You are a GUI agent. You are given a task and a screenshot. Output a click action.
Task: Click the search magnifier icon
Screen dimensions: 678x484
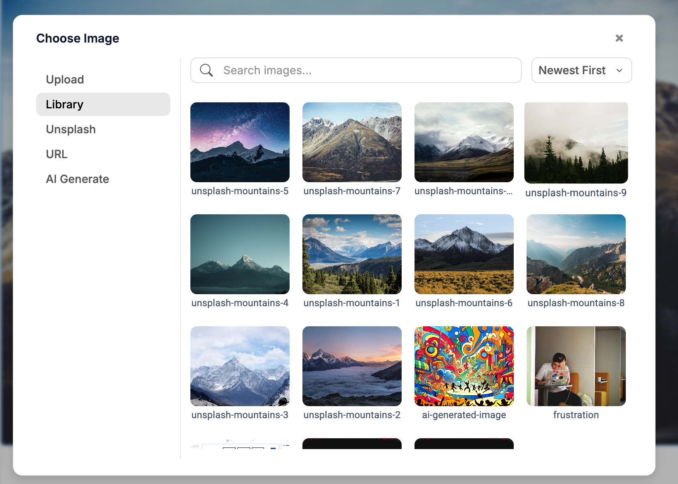point(206,70)
